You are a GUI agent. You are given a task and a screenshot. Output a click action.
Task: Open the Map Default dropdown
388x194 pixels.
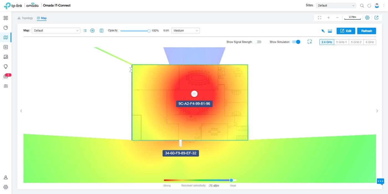[55, 30]
